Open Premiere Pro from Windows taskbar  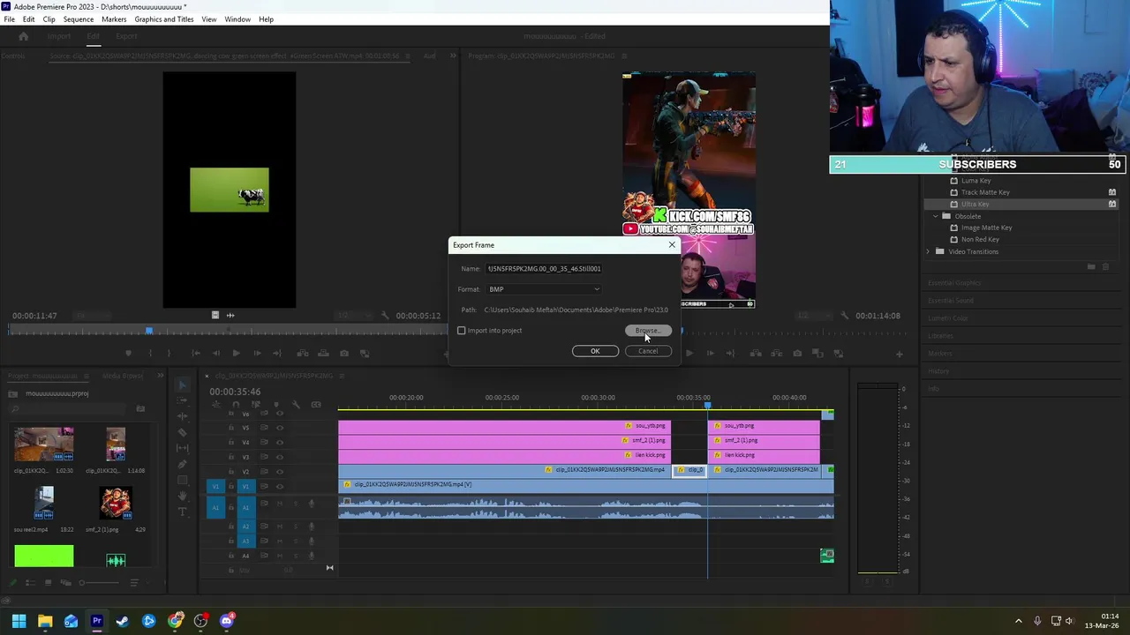tap(97, 621)
